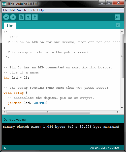Place the cursor on the pinMode(led, OUTPUT) line
The height and width of the screenshot is (152, 126).
coord(28,103)
